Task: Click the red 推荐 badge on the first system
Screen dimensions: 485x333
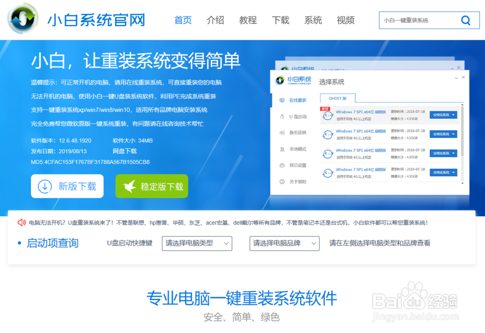Action: pos(325,109)
